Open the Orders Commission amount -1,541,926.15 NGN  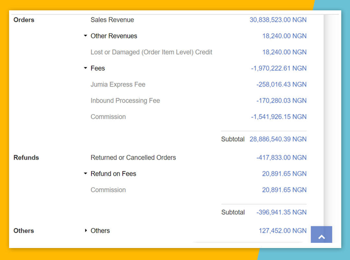(278, 117)
